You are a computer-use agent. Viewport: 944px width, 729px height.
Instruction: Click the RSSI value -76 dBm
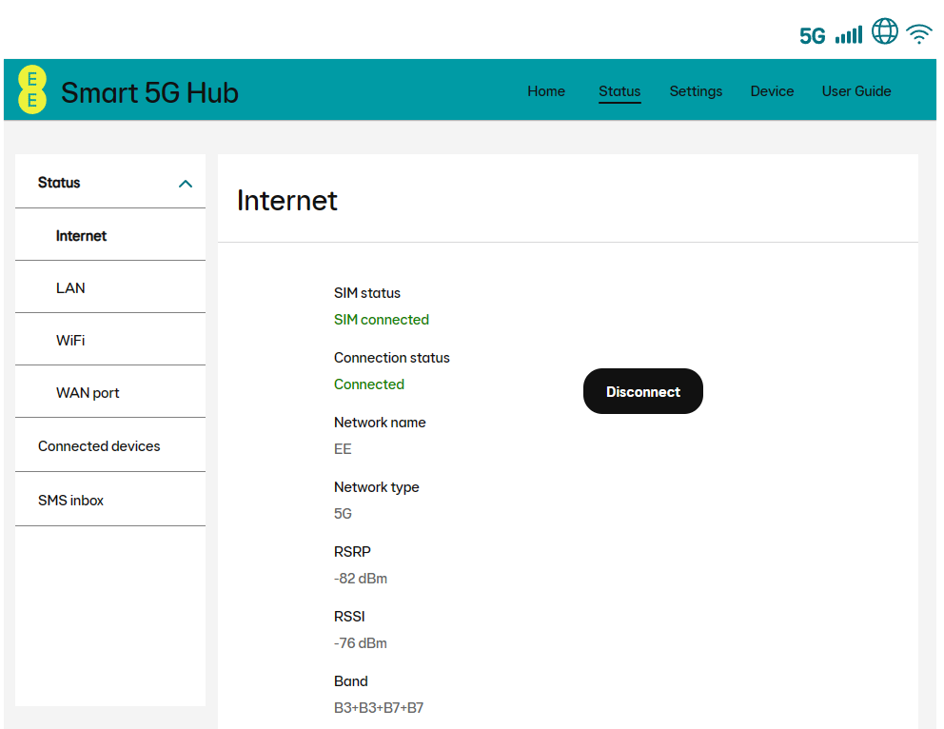[x=361, y=643]
